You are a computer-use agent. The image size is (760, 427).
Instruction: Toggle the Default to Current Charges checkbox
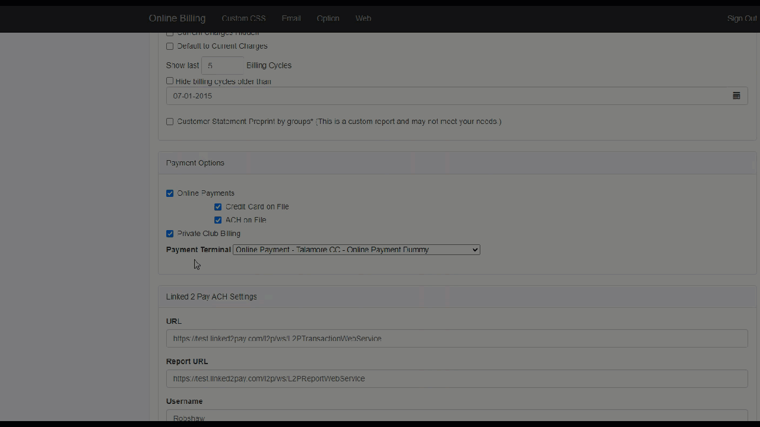[x=170, y=46]
